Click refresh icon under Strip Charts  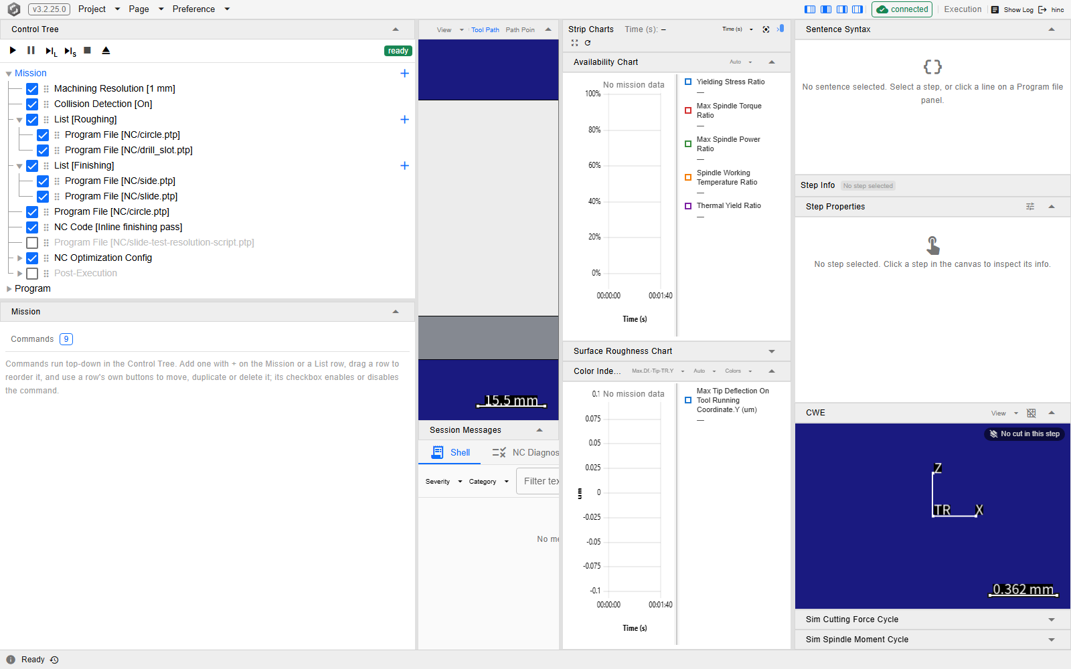(588, 43)
